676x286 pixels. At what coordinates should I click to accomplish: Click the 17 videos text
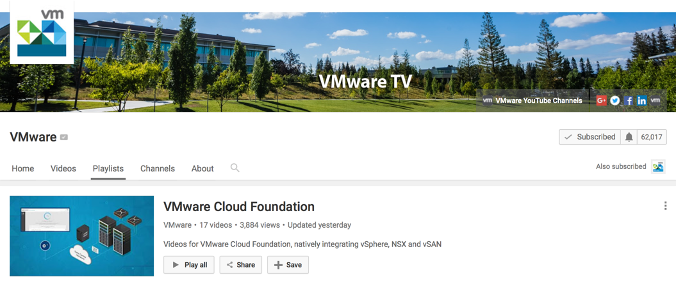[x=215, y=225]
